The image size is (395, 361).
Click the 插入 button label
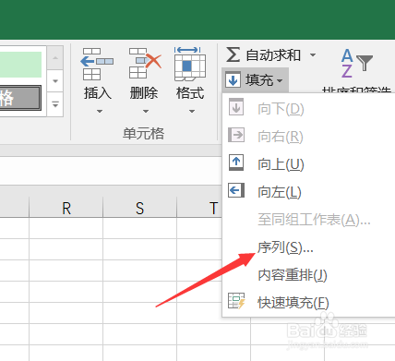click(x=98, y=92)
